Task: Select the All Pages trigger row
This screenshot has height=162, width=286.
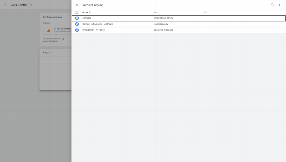Action: 87,18
